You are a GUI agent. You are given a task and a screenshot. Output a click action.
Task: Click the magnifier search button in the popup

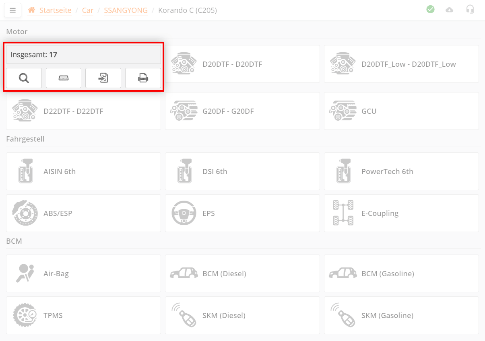[x=24, y=78]
